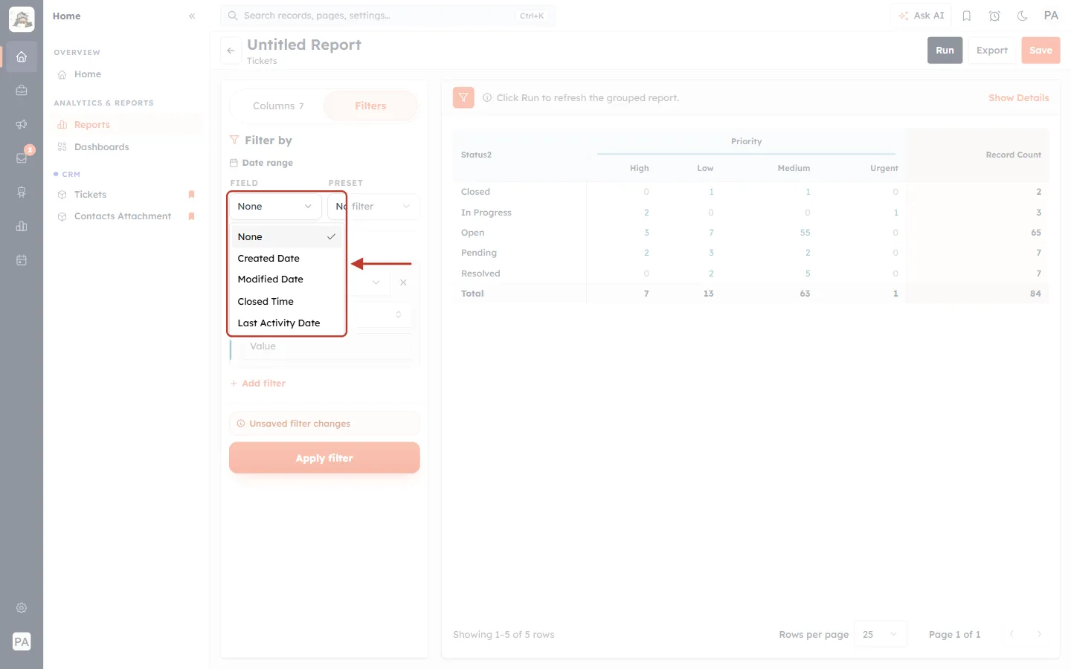This screenshot has height=669, width=1071.
Task: Open the home icon in the left rail
Action: (x=22, y=56)
